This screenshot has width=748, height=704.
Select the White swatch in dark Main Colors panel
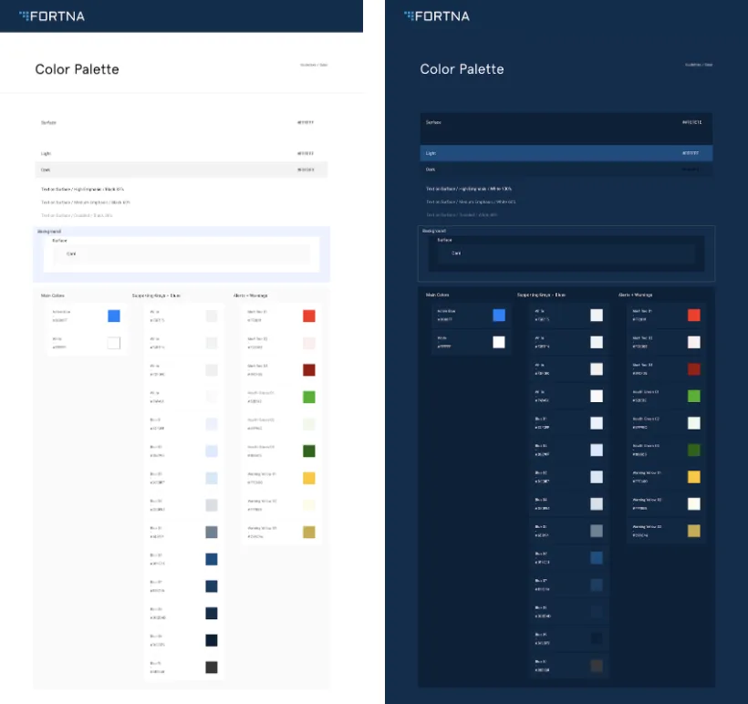[x=498, y=342]
